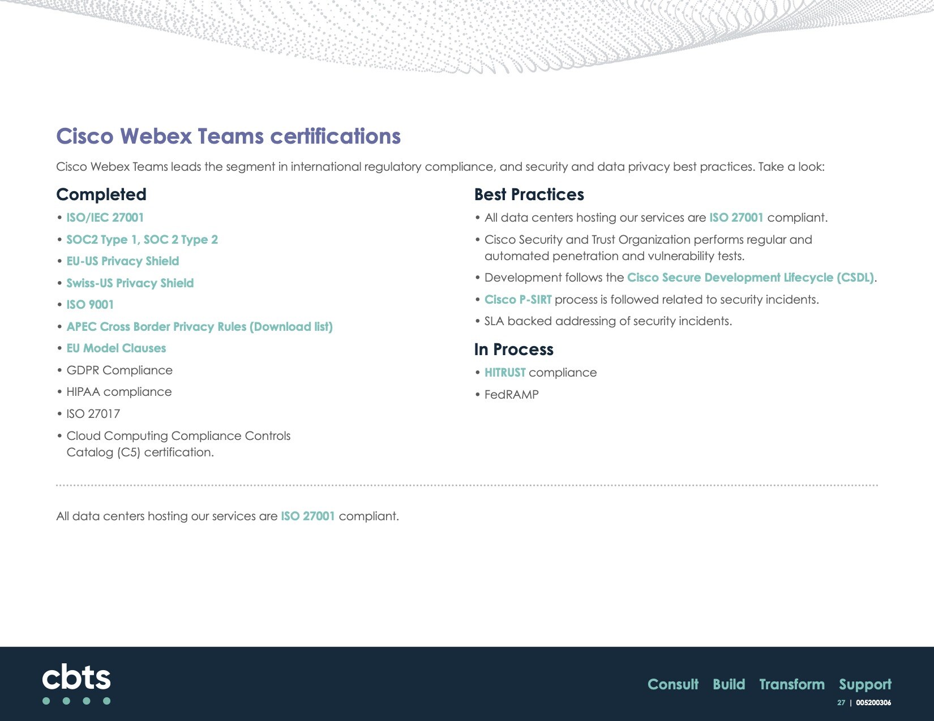Open the Swiss-US Privacy Shield link
This screenshot has width=934, height=721.
coord(130,283)
